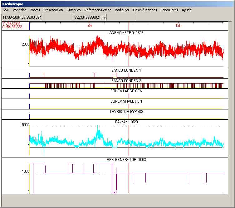Screen dimensions: 235x208
Task: Click the red start timestamp 01:54:39.232
Action: click(x=12, y=27)
